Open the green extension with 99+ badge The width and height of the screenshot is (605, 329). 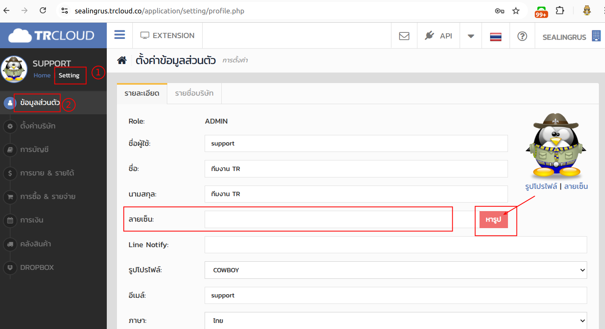coord(541,11)
